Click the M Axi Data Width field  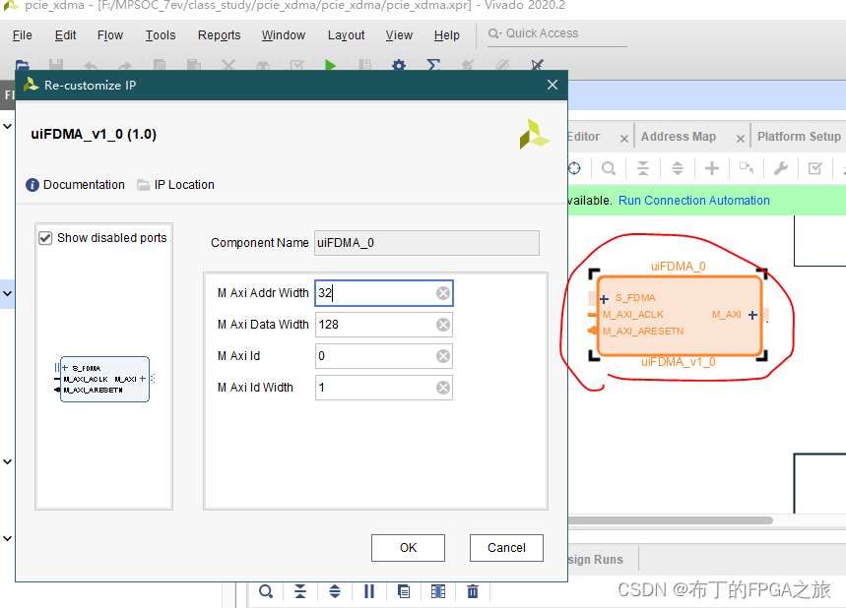pyautogui.click(x=384, y=325)
